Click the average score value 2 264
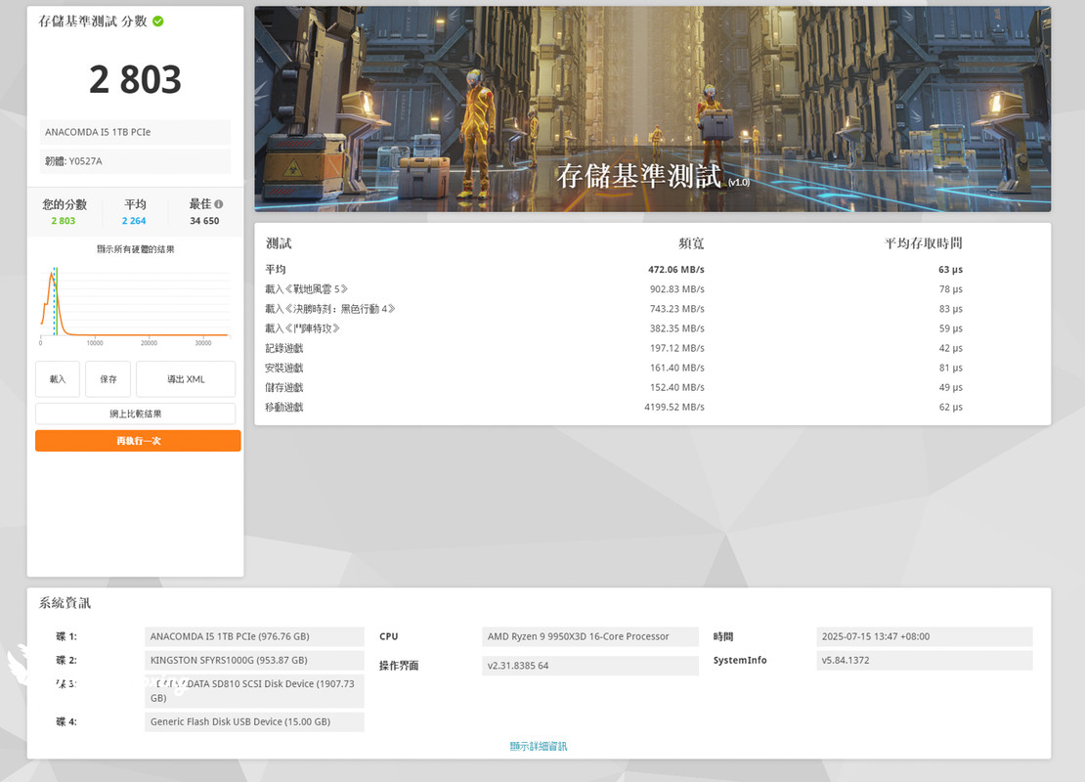Screen dimensions: 1085x782 click(134, 221)
